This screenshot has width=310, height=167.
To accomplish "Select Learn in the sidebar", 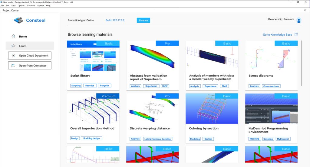I will click(30, 46).
